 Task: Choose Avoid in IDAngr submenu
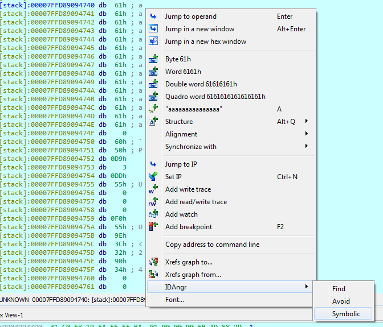pyautogui.click(x=343, y=301)
